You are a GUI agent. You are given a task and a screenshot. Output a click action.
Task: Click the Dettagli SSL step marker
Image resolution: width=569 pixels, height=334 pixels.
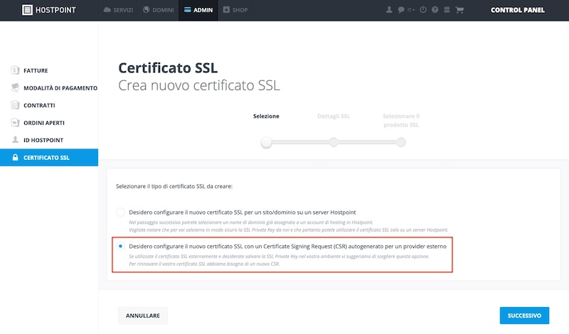(334, 142)
